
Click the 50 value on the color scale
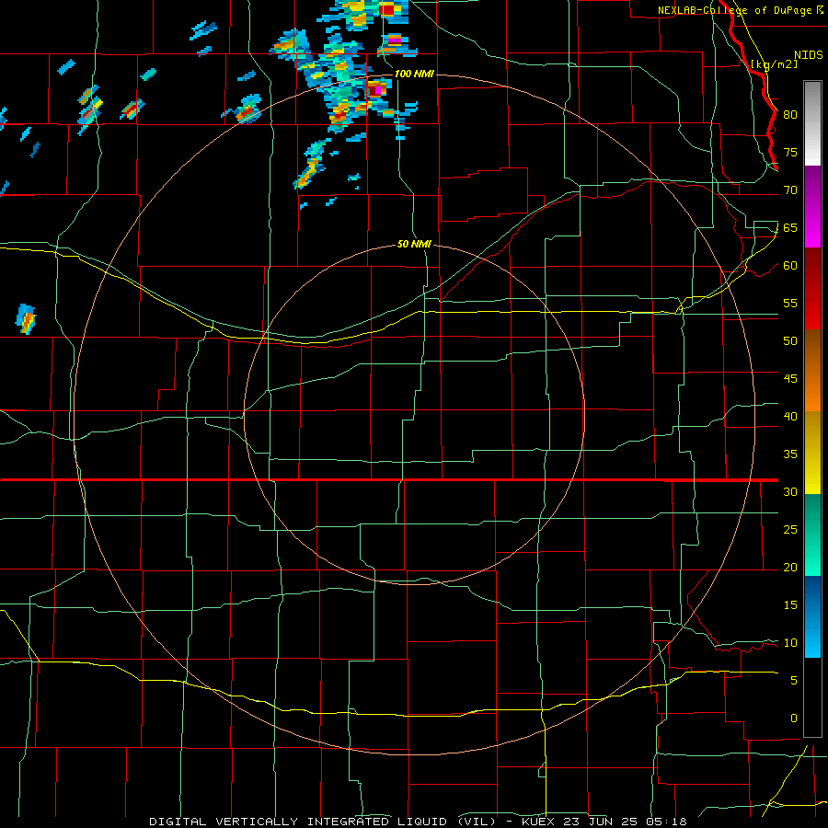pos(790,340)
